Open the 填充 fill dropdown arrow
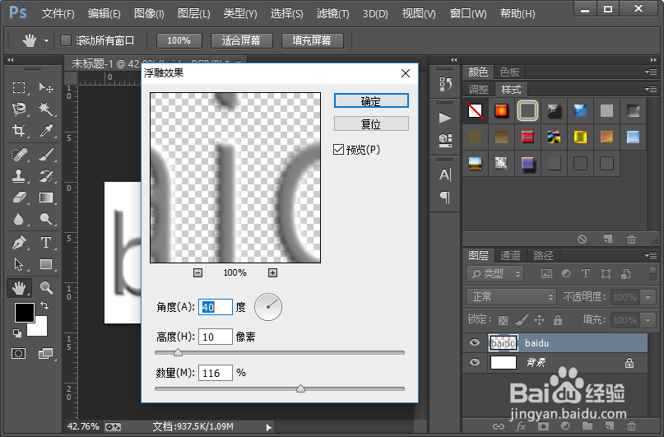The image size is (664, 437). tap(648, 320)
